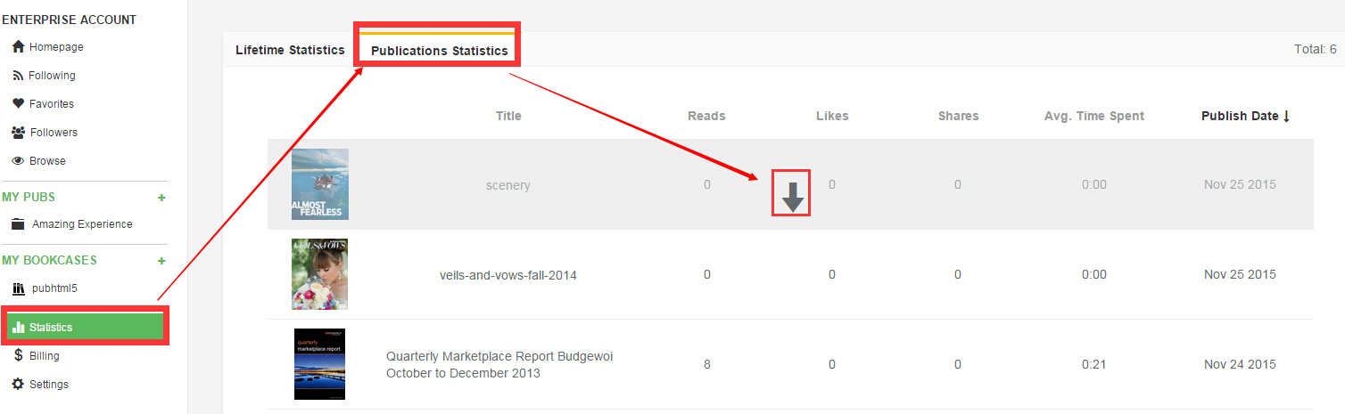Screen dimensions: 1345x414
Task: Click the download arrow in scenery row
Action: pyautogui.click(x=793, y=193)
